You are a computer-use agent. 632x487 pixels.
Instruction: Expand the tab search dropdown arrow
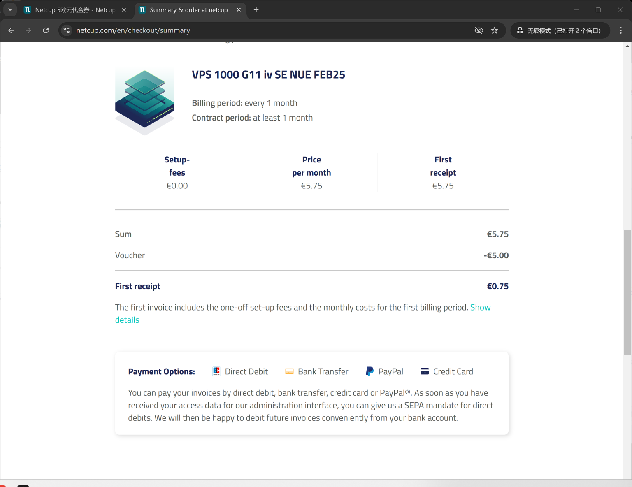(x=10, y=9)
